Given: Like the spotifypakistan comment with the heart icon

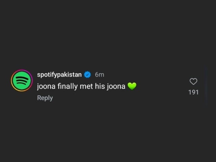Looking at the screenshot, I should point(193,81).
